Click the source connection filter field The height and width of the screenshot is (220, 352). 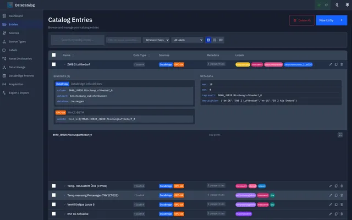(123, 40)
